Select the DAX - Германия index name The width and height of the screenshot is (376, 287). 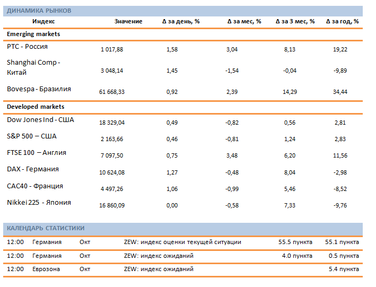(x=33, y=169)
